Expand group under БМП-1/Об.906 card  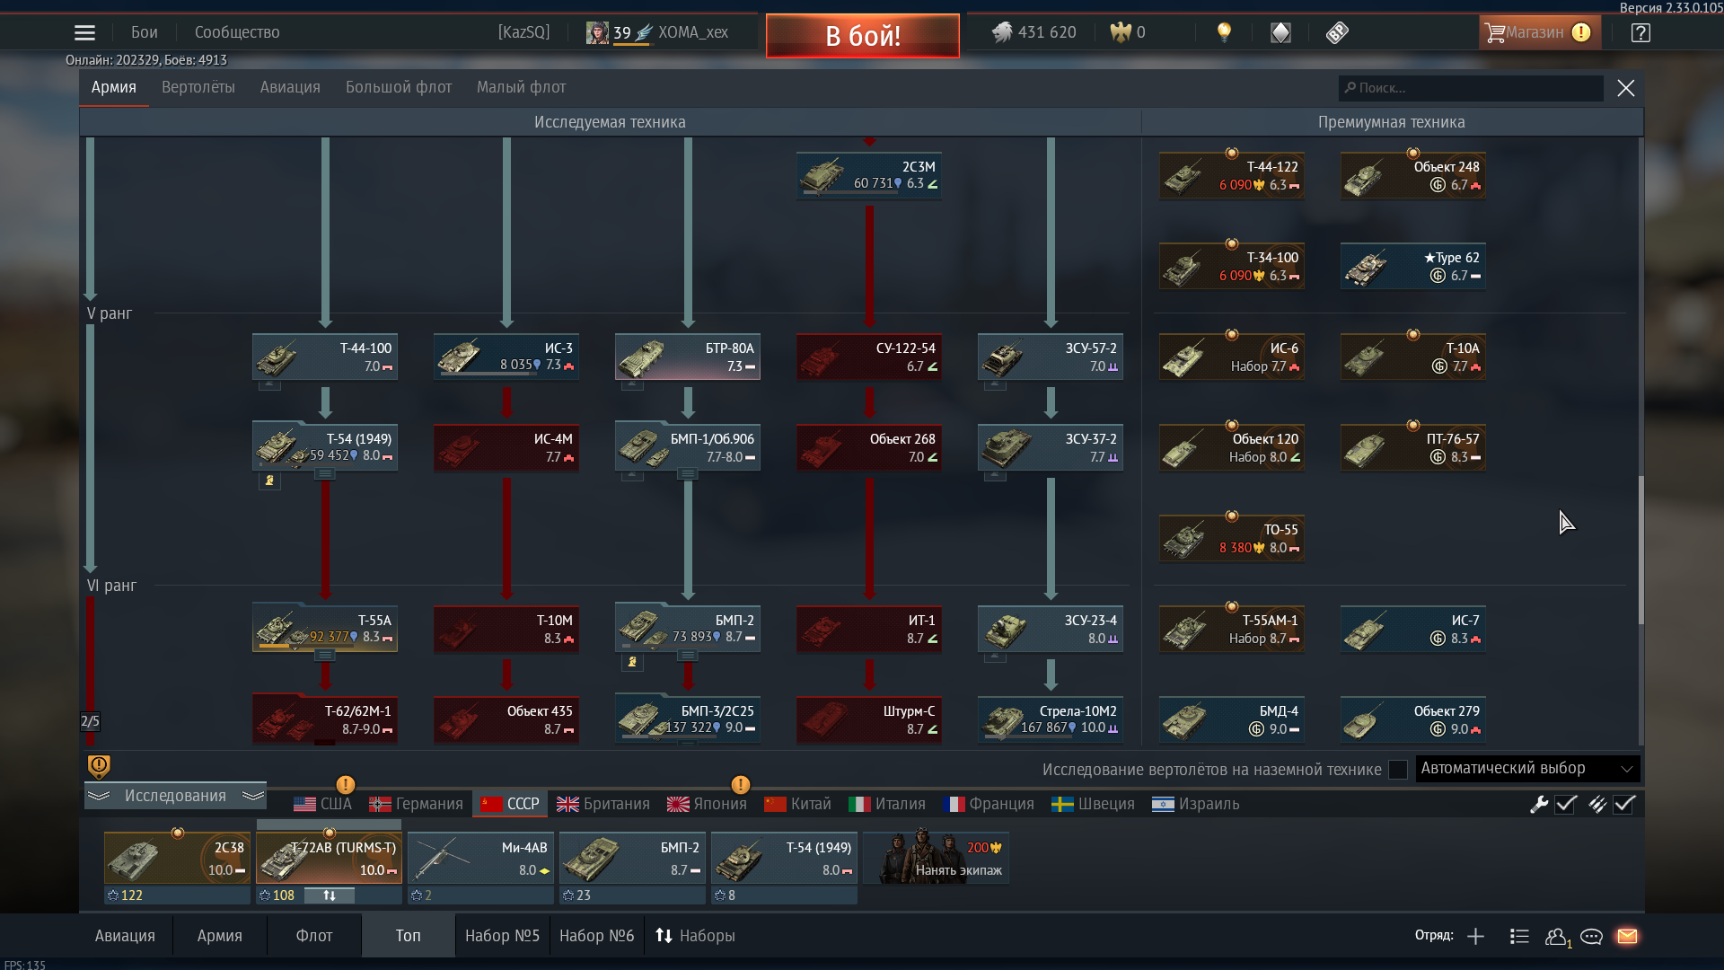688,474
